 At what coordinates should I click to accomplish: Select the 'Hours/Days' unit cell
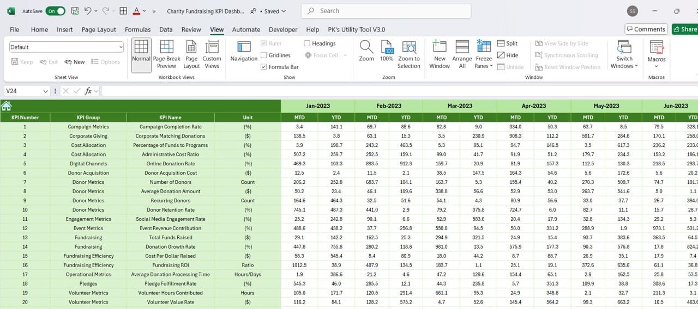(x=248, y=274)
